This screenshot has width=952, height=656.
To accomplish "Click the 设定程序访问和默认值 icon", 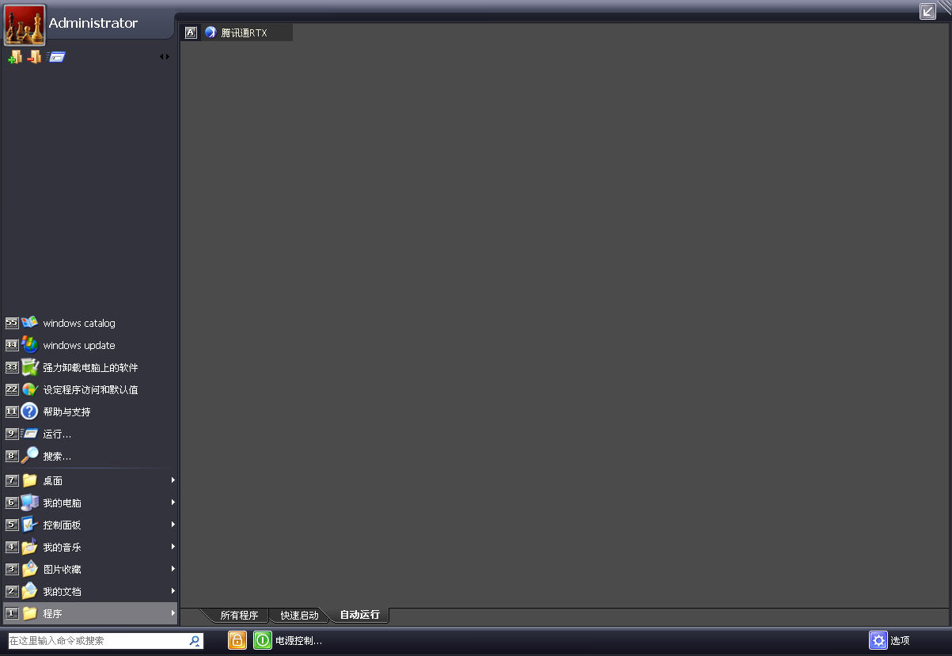I will click(x=29, y=389).
